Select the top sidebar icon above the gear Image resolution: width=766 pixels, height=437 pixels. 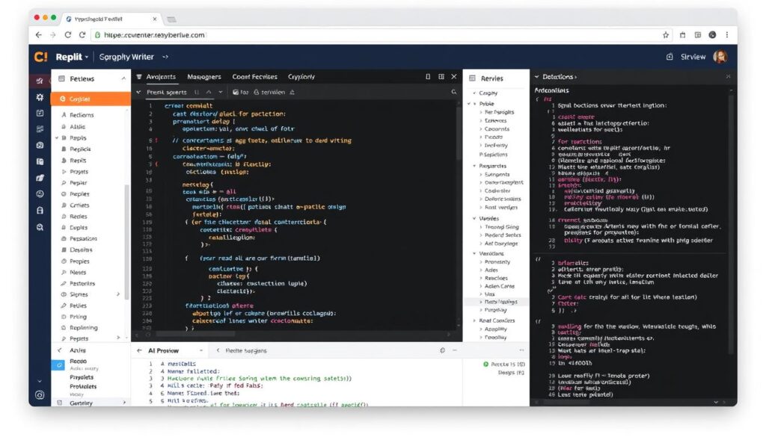pos(40,81)
